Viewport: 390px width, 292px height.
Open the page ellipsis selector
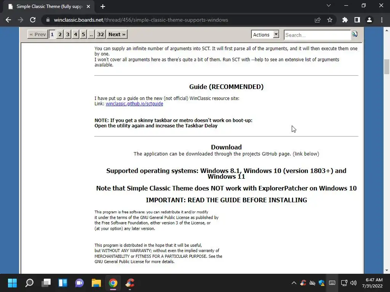pos(91,34)
